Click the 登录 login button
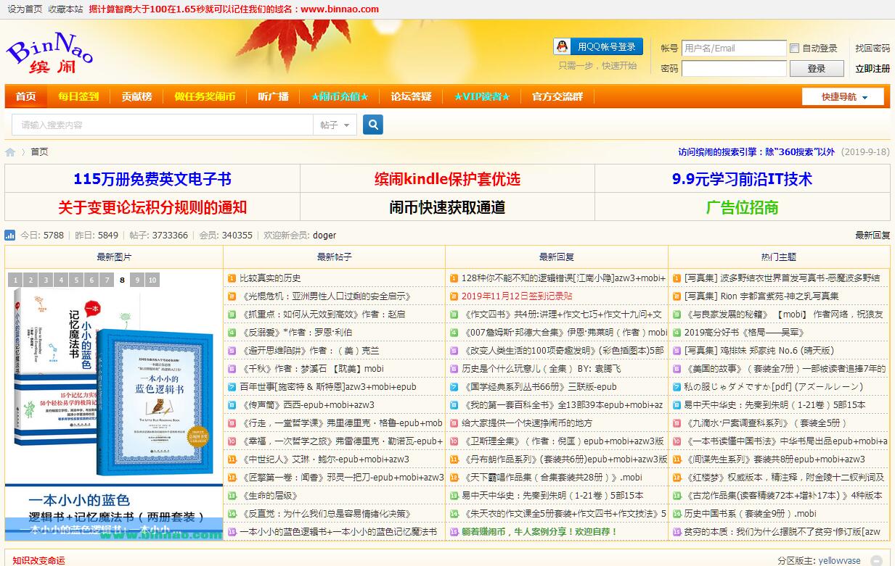The image size is (895, 566). coord(816,69)
